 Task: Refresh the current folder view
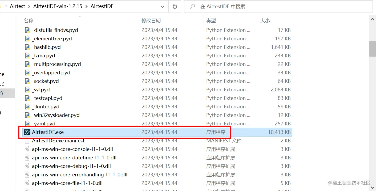[175, 6]
